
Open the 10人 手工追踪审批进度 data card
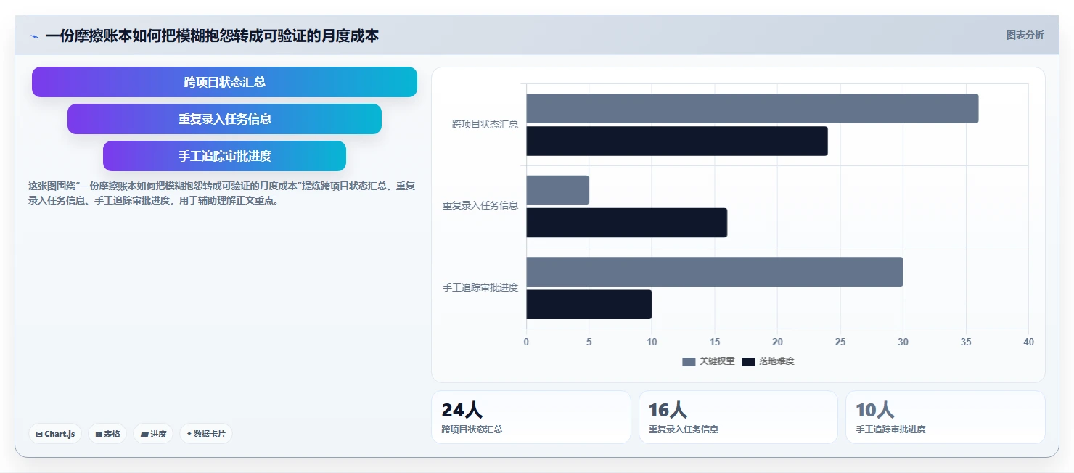(945, 417)
